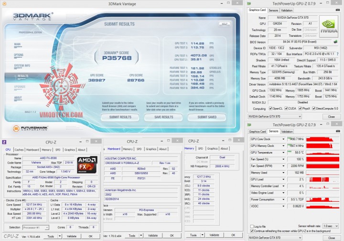Open the OPTIONS section in 3DMark Vantage

coord(19,55)
